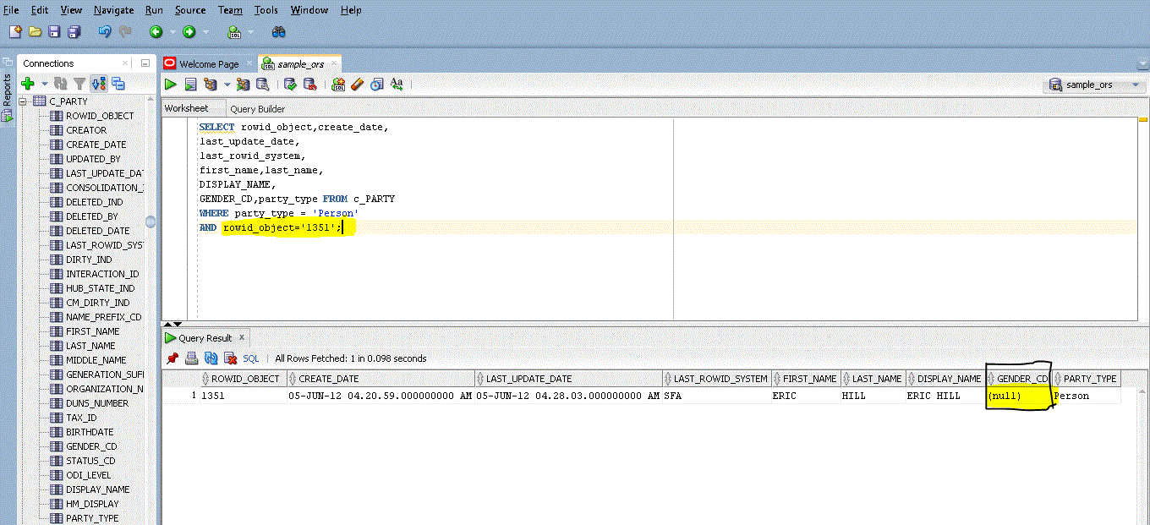This screenshot has height=525, width=1150.
Task: Open dropdown arrow next to Forward arrow
Action: coord(206,32)
